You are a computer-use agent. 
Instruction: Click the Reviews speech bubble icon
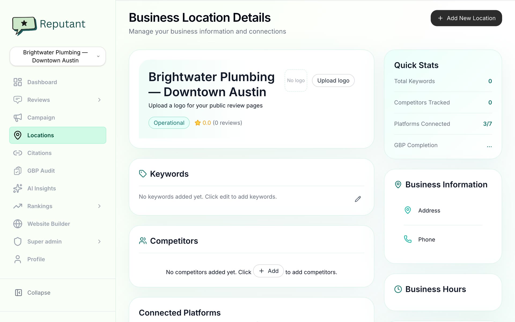(x=18, y=100)
